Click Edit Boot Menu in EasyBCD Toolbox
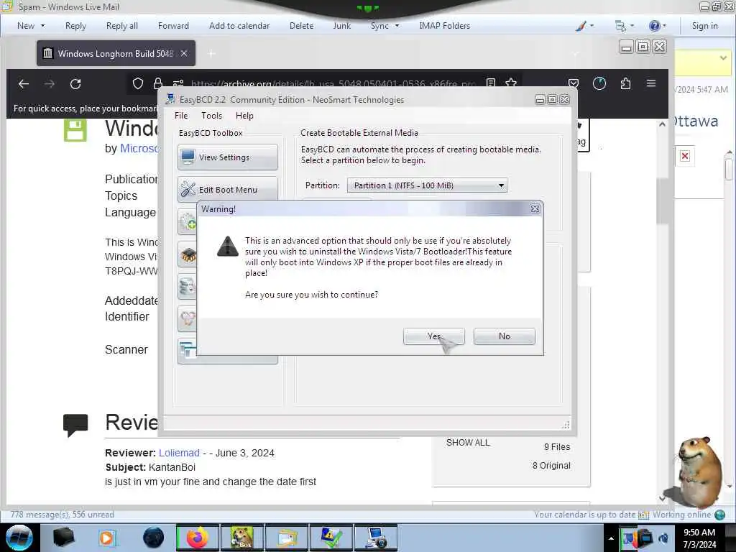Viewport: 736px width, 552px height. [228, 189]
